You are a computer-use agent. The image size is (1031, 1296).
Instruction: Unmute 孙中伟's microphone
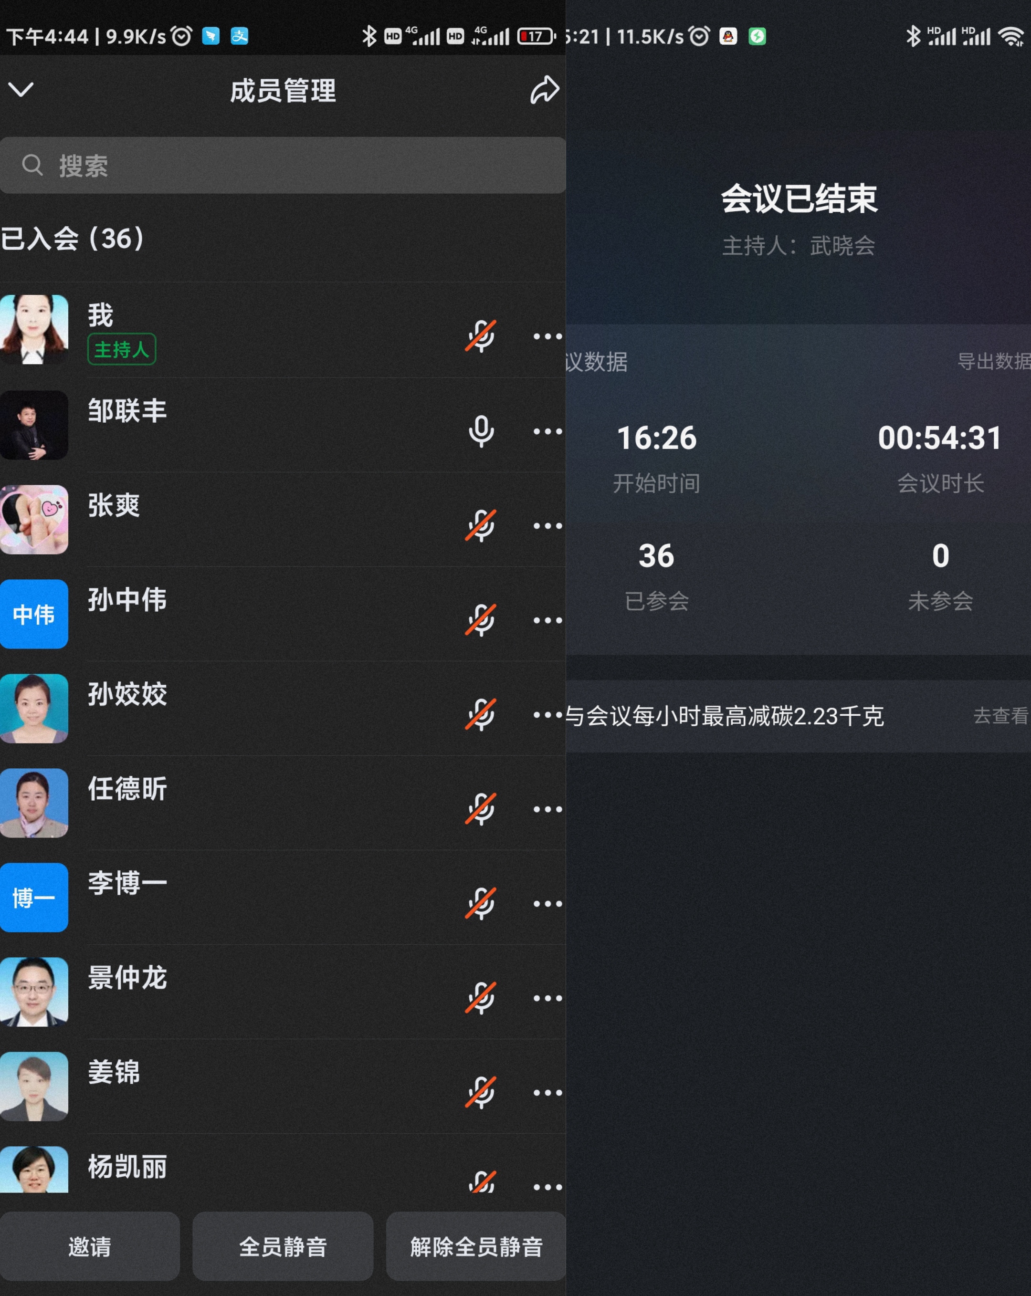click(x=481, y=620)
